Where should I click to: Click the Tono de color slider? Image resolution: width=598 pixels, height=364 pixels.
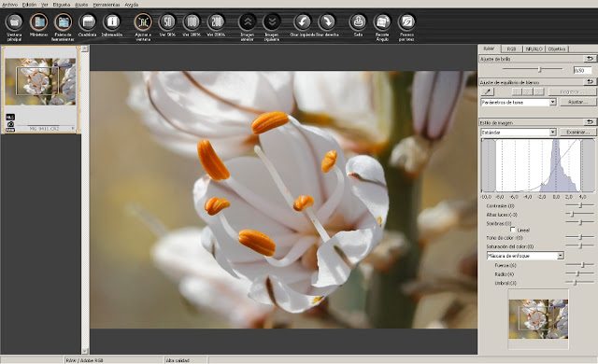[x=579, y=237]
